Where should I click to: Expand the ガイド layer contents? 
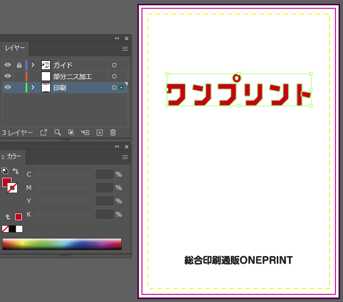[33, 65]
